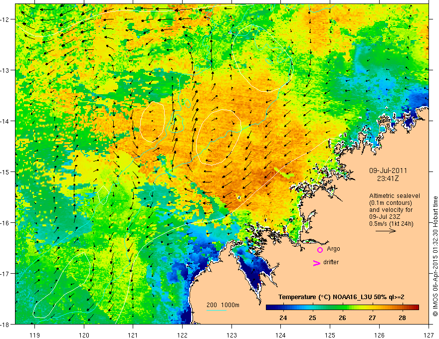
Task: Click longitude axis label 127
Action: click(x=429, y=335)
